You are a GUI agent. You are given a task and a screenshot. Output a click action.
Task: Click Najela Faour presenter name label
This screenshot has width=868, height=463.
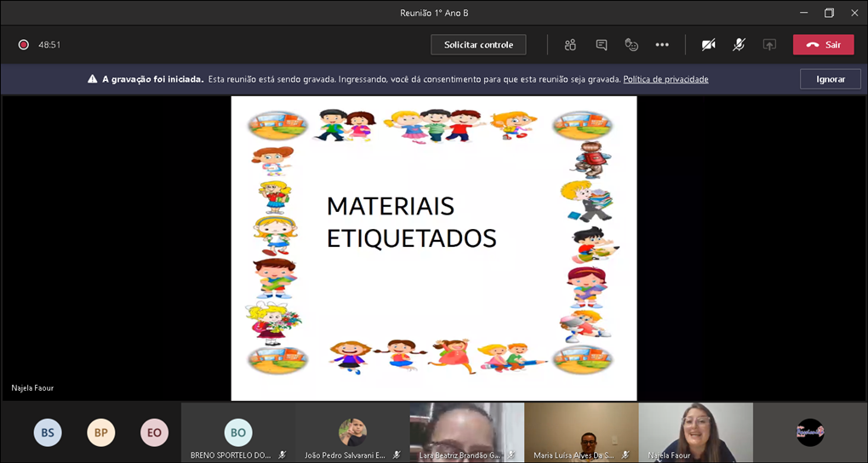point(32,388)
